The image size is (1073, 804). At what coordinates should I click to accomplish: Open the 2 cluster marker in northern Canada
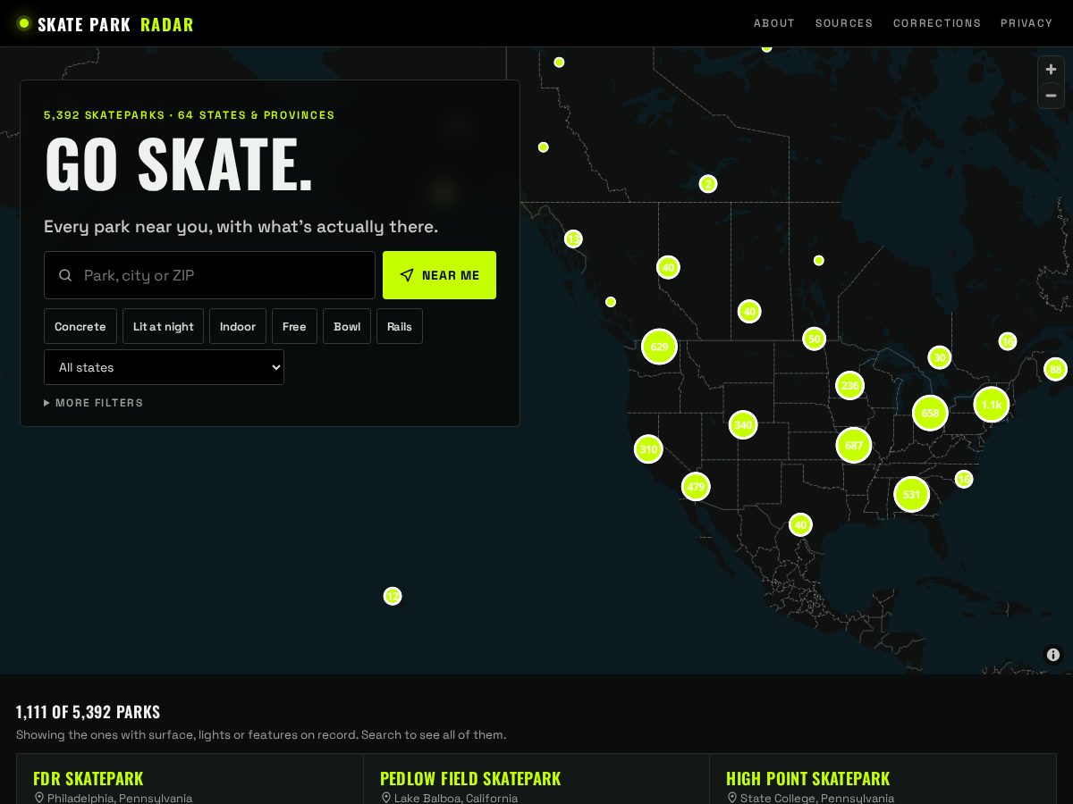708,184
